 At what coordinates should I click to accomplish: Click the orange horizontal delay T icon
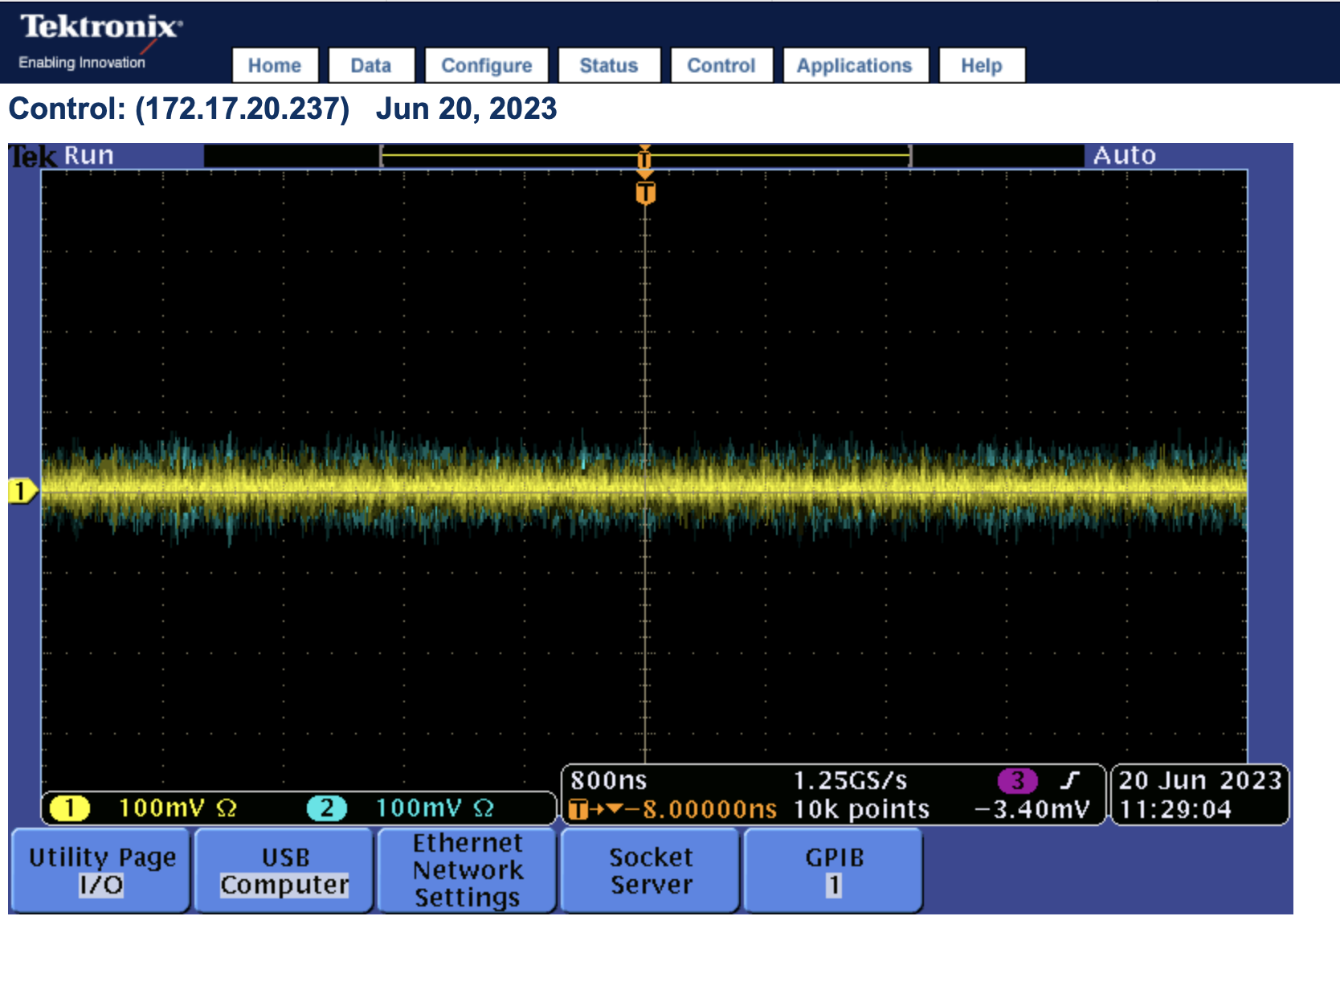click(578, 809)
